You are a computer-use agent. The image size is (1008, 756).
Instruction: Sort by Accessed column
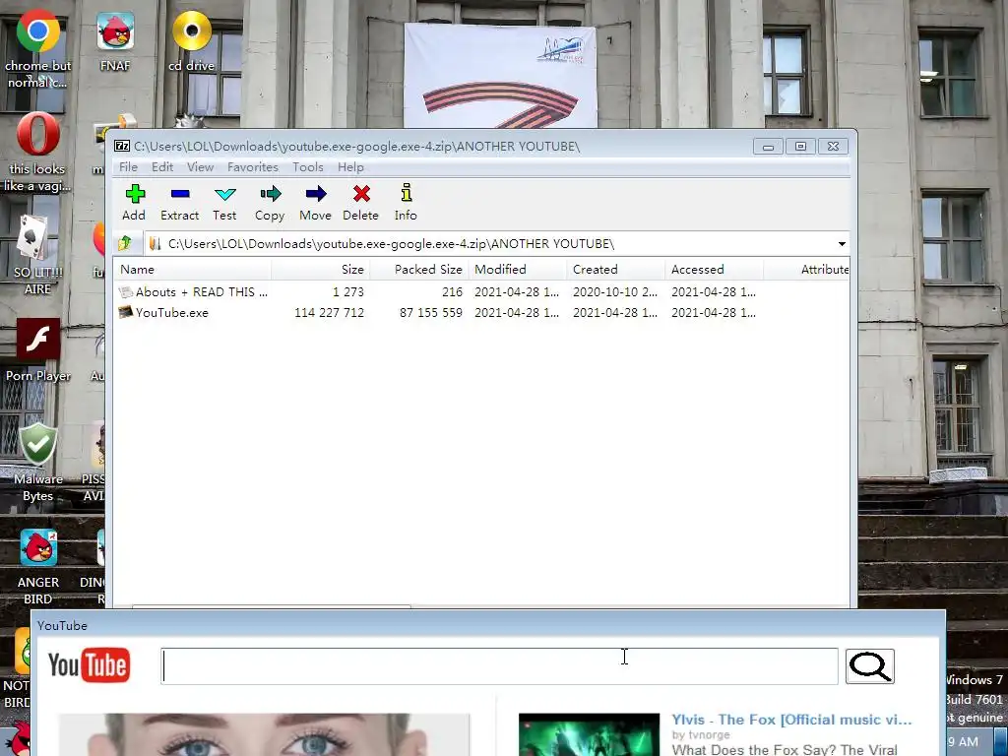[715, 270]
